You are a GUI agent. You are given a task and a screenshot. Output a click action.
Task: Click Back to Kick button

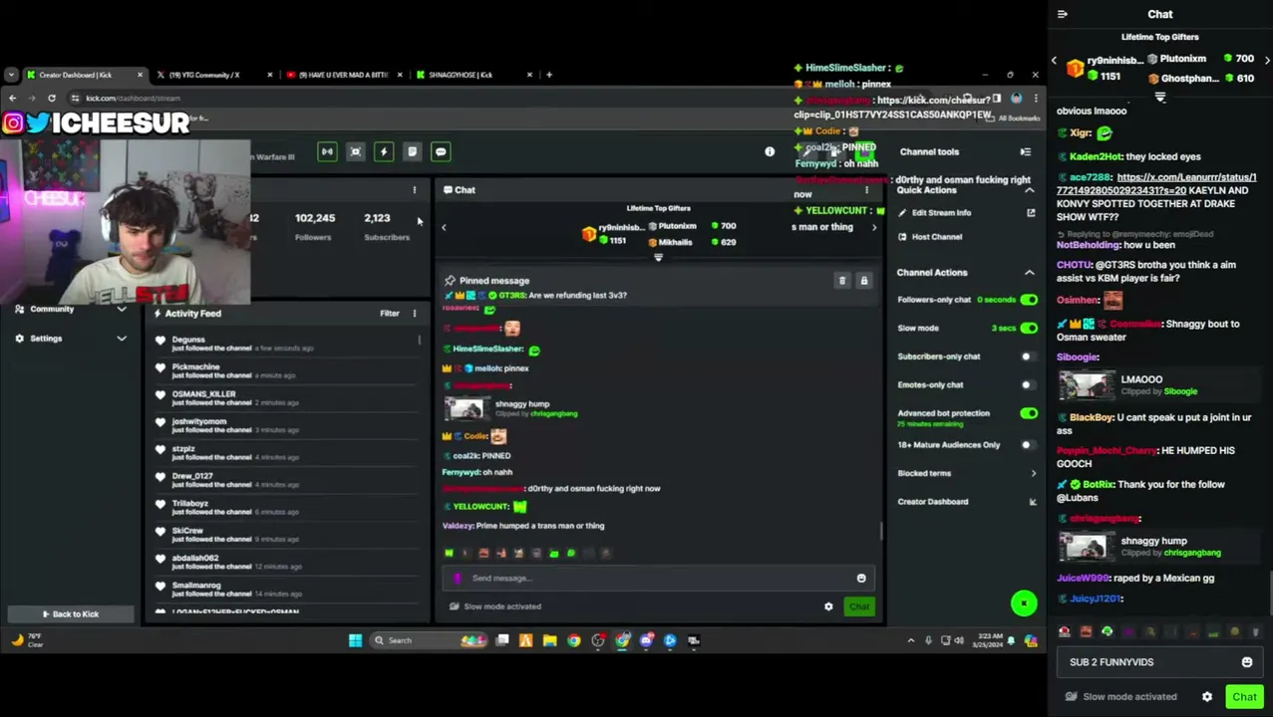click(70, 613)
